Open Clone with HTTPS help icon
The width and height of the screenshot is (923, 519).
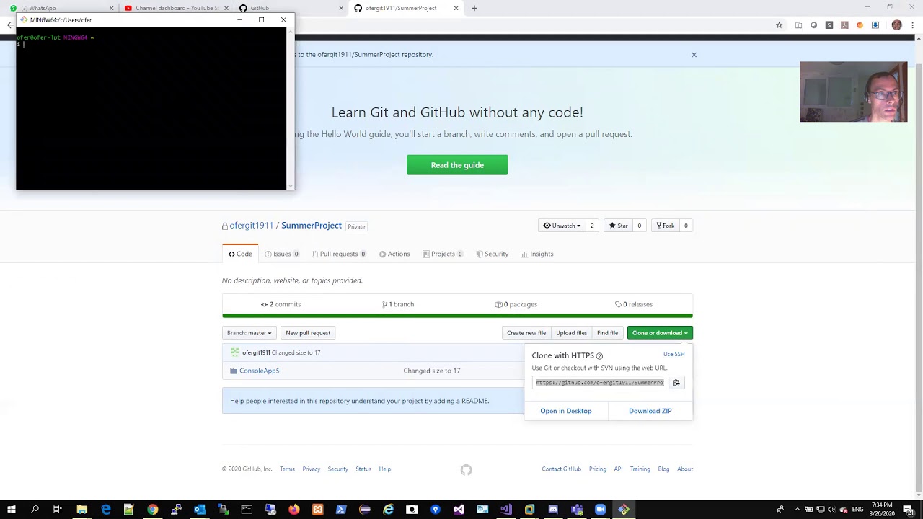tap(599, 356)
